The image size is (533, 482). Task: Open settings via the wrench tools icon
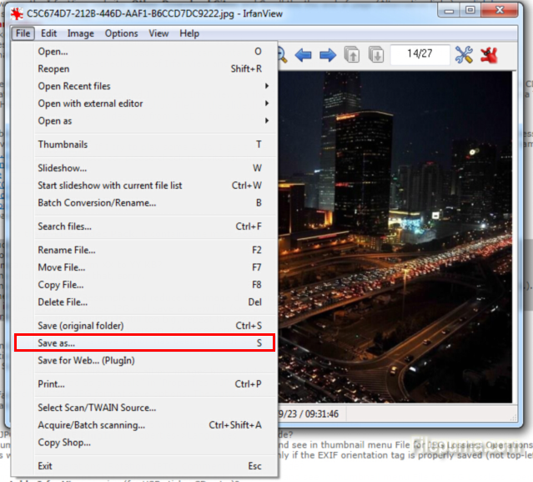[x=464, y=55]
